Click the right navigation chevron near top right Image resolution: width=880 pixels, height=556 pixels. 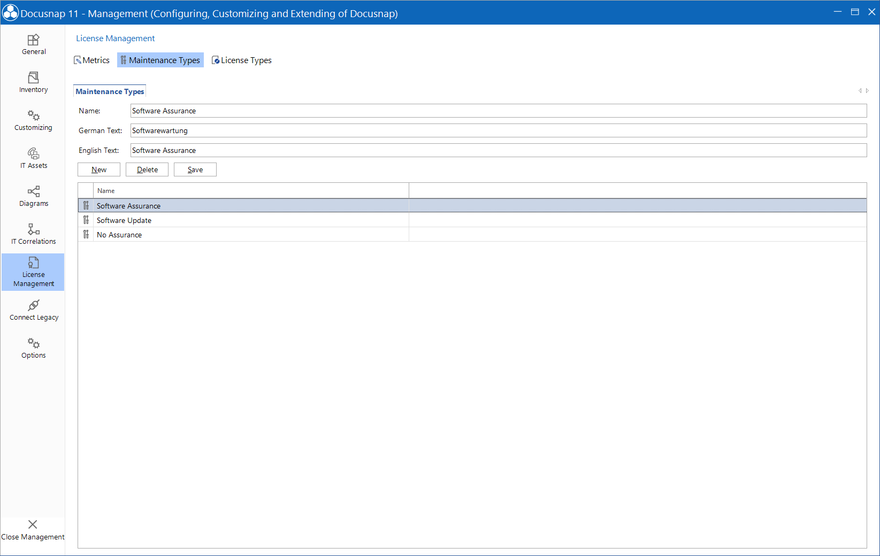click(867, 91)
